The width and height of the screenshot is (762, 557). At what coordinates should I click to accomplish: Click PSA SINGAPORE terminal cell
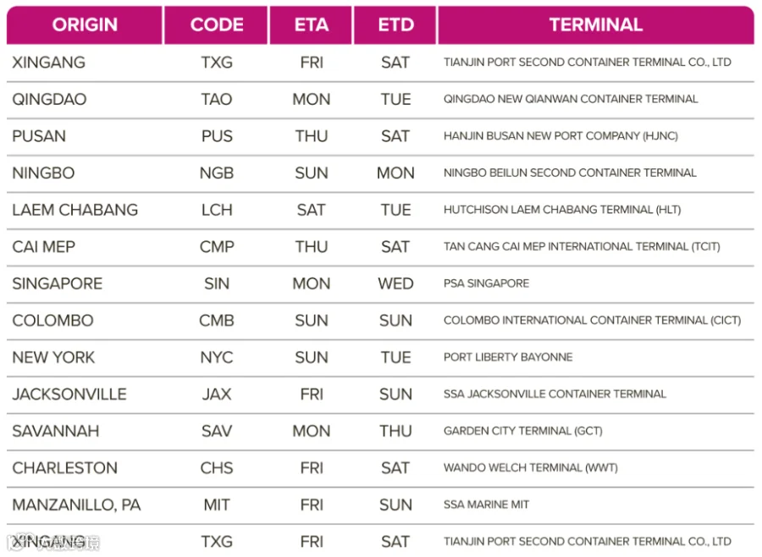[486, 284]
